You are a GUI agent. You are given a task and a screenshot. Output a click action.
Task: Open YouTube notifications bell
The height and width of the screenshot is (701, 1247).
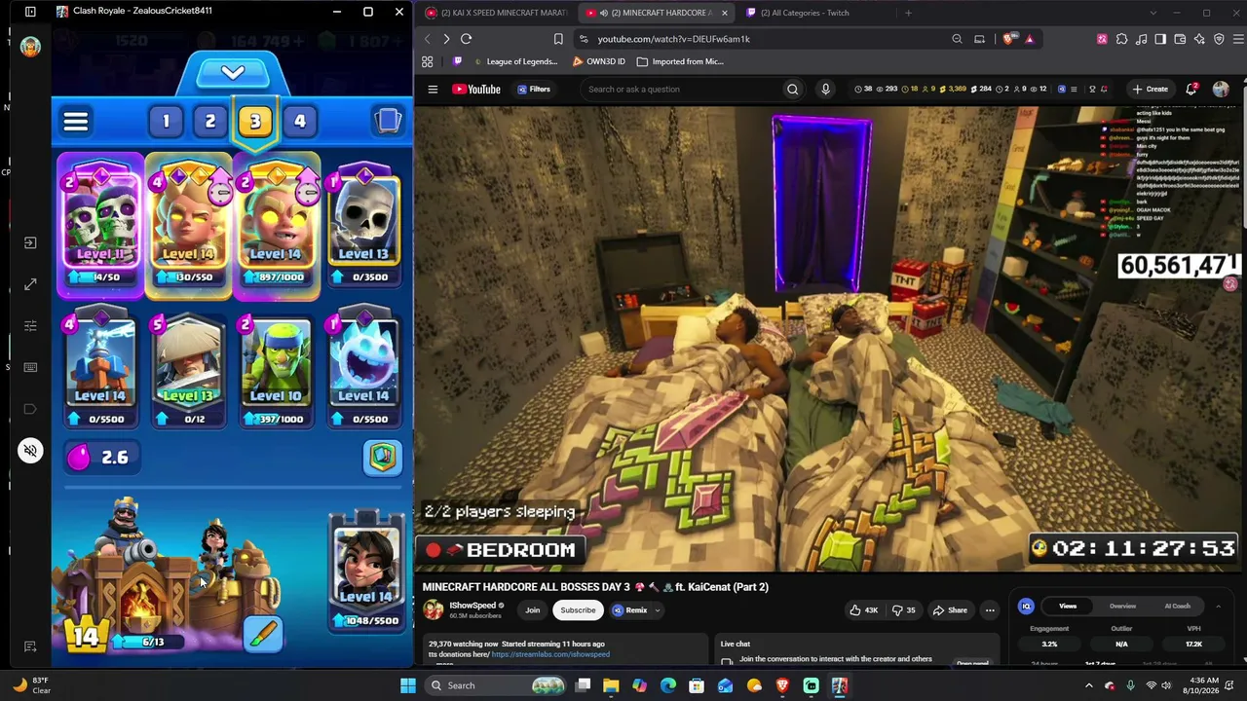[1191, 90]
